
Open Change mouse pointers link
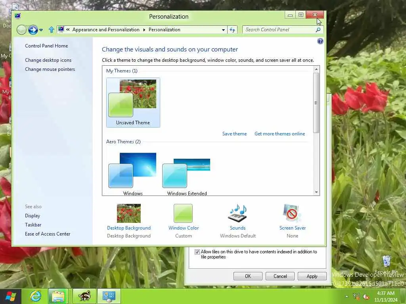50,69
